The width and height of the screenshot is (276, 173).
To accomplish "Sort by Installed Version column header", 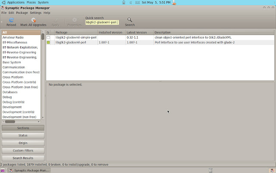I will coord(112,32).
